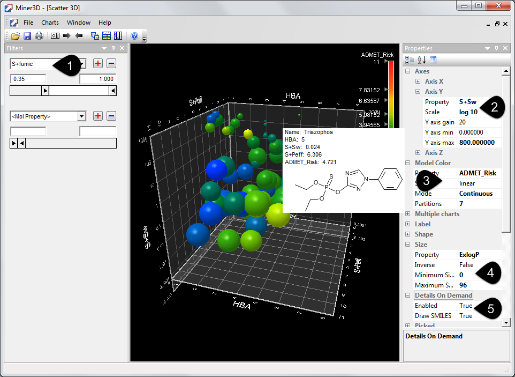Click the Open file toolbar icon
The image size is (515, 377).
[x=16, y=36]
